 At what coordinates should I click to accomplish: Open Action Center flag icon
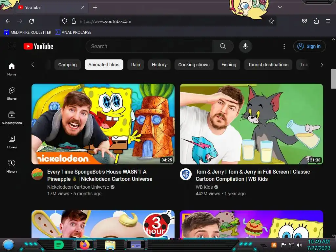[284, 245]
